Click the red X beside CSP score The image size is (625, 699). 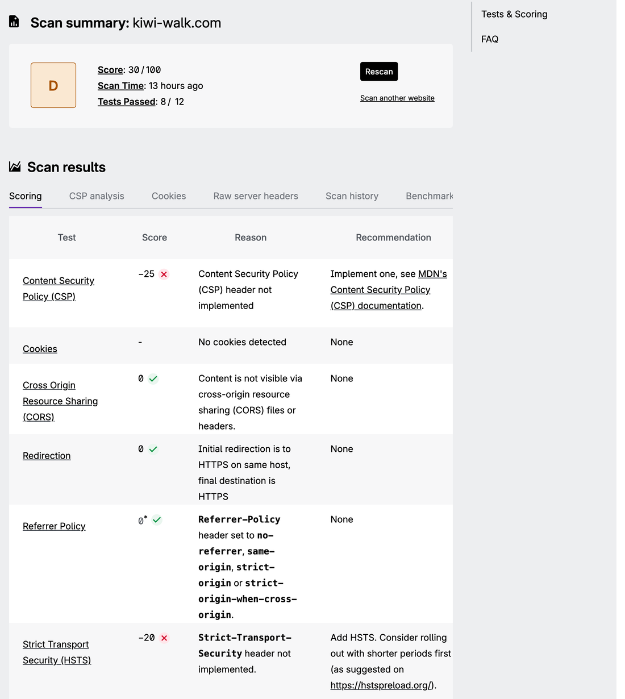(164, 274)
